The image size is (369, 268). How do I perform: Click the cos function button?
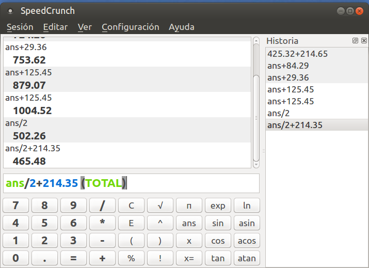(x=218, y=241)
